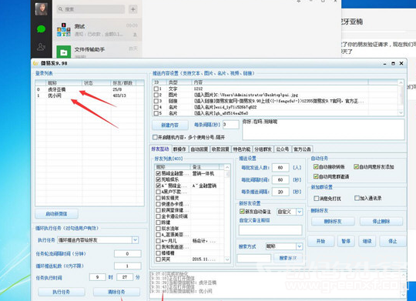Tick checkbox for content row 1 文字
The height and width of the screenshot is (301, 416).
(156, 89)
